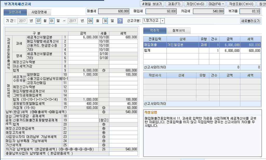
Task: Open the 신고구분 dropdown arrow
Action: pos(162,21)
